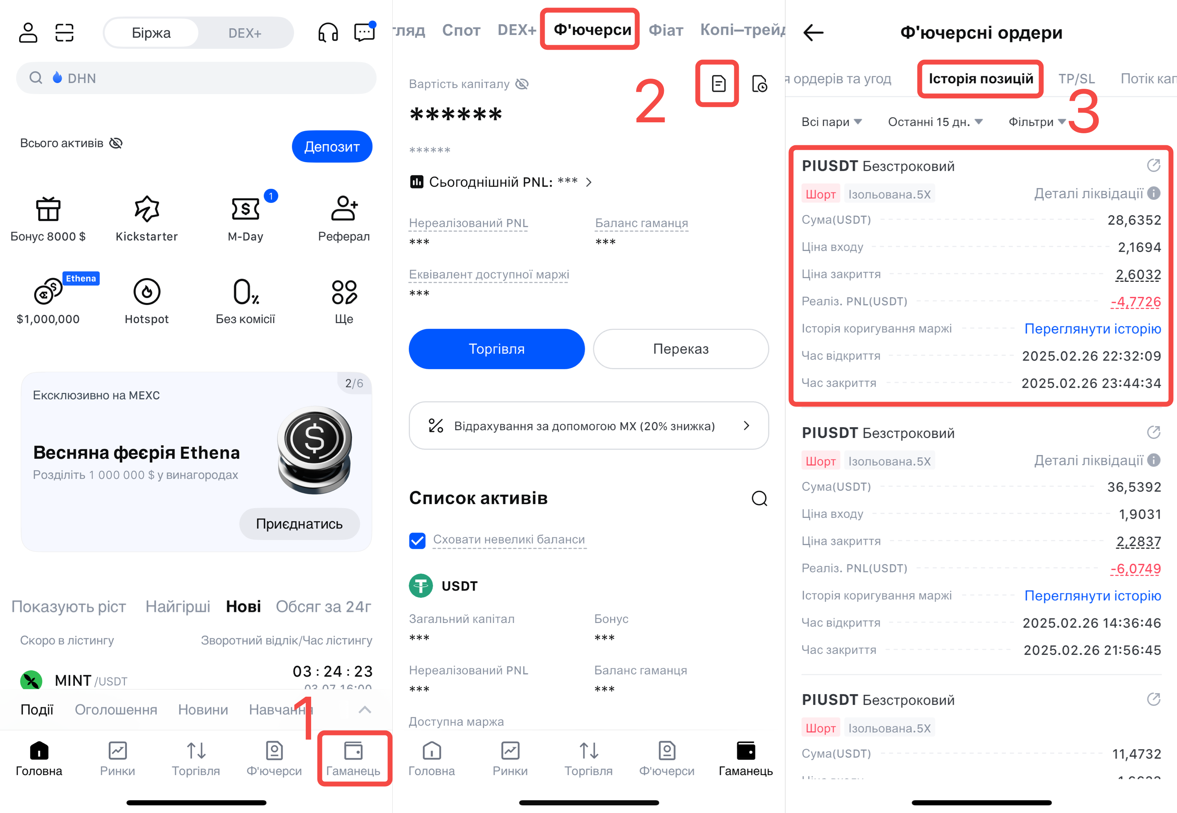Open the messages chat icon

point(364,32)
